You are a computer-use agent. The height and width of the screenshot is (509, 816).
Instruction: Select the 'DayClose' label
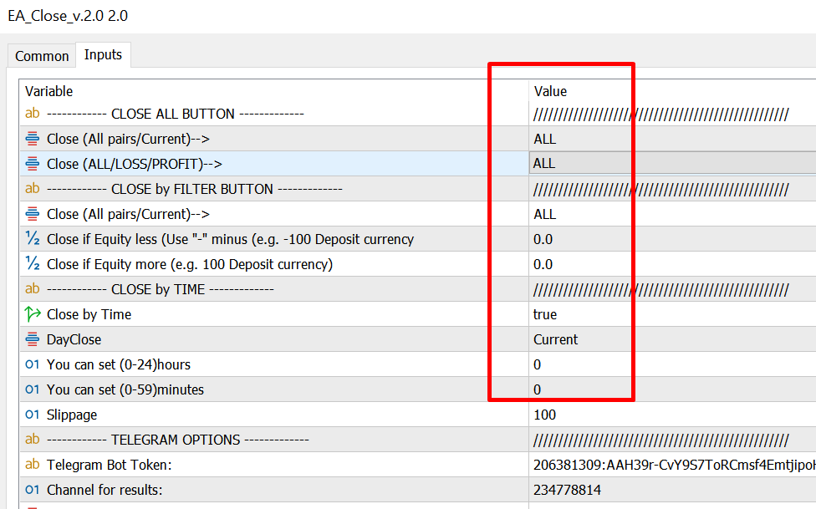point(74,339)
